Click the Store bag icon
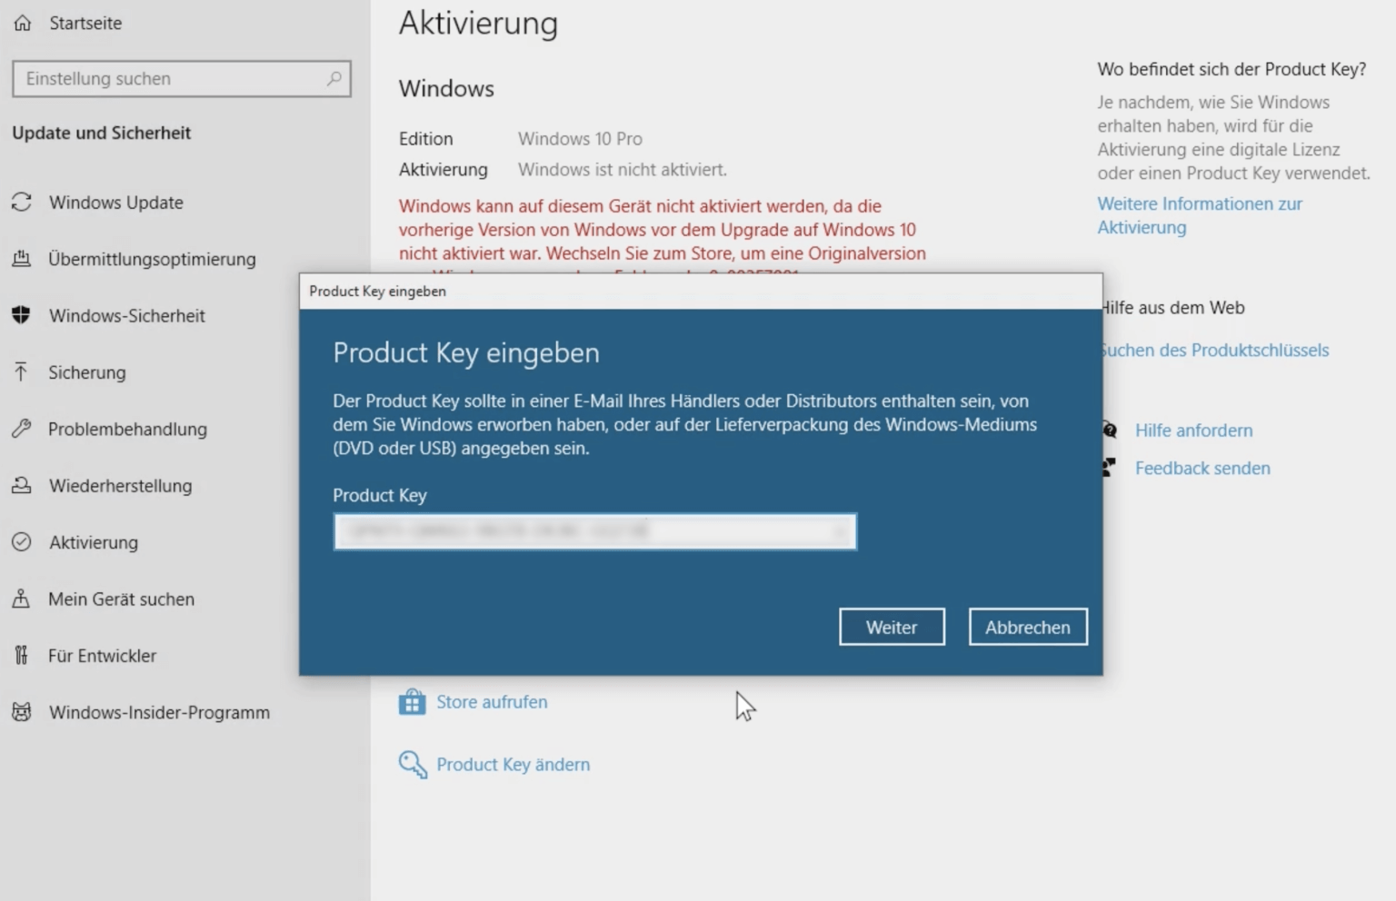This screenshot has width=1396, height=901. pos(412,701)
